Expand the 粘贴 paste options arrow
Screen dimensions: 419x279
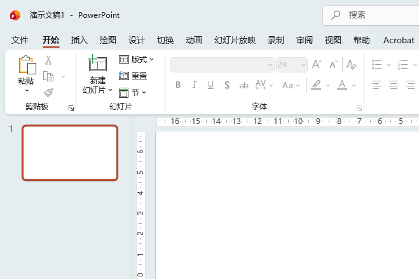(x=27, y=90)
